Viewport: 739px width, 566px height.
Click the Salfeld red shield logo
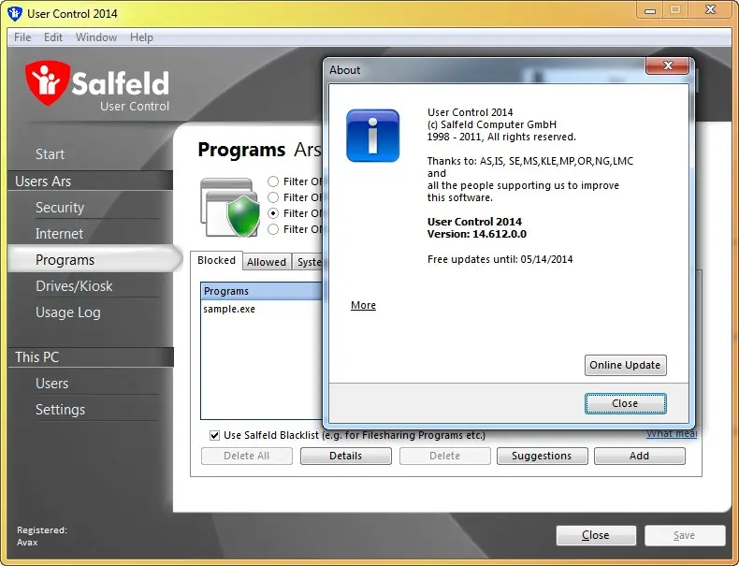pos(48,82)
